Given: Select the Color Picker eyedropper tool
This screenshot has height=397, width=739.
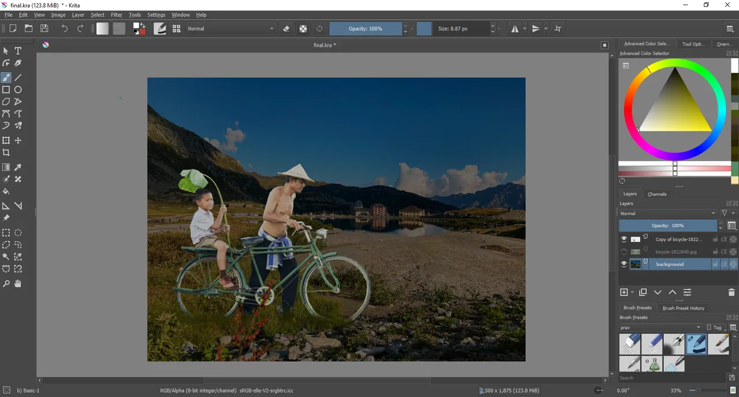Looking at the screenshot, I should (18, 167).
